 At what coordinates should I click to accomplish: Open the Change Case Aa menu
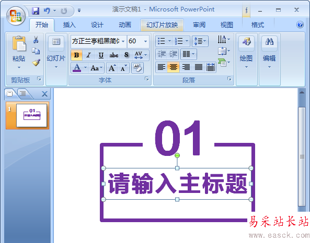tap(96, 68)
